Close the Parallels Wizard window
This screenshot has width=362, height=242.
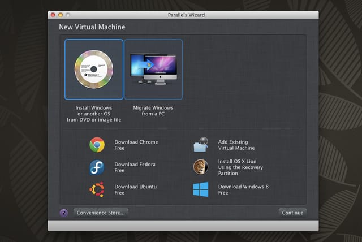[53, 15]
